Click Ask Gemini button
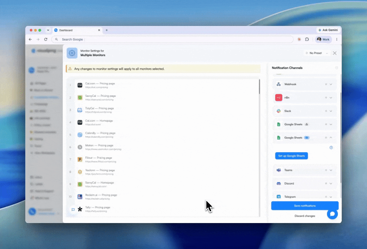 [x=328, y=30]
